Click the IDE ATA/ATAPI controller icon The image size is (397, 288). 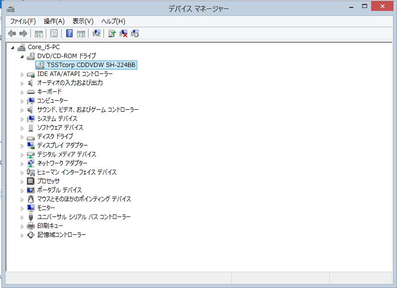[31, 74]
